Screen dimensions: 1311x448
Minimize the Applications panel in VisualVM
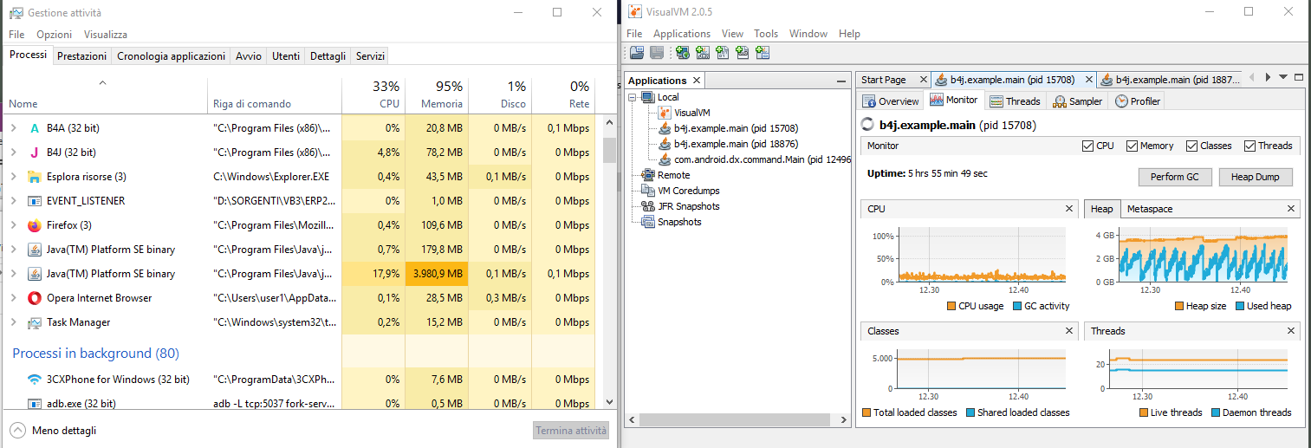(x=840, y=81)
